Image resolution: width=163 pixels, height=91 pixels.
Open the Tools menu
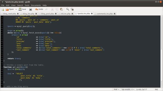pos(27,5)
